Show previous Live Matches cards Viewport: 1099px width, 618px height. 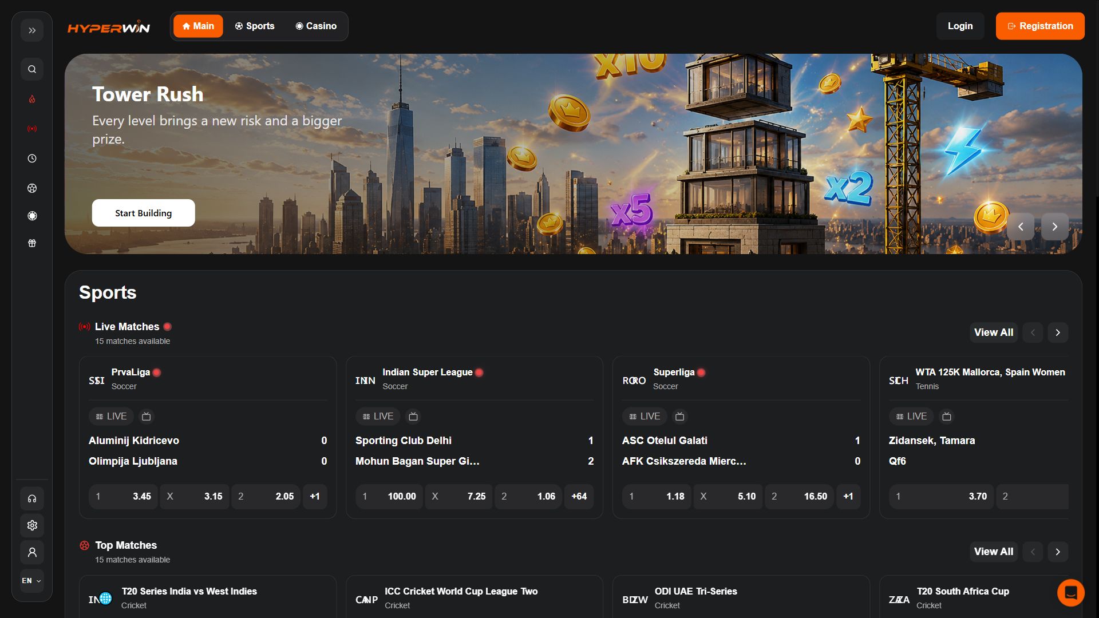point(1033,332)
